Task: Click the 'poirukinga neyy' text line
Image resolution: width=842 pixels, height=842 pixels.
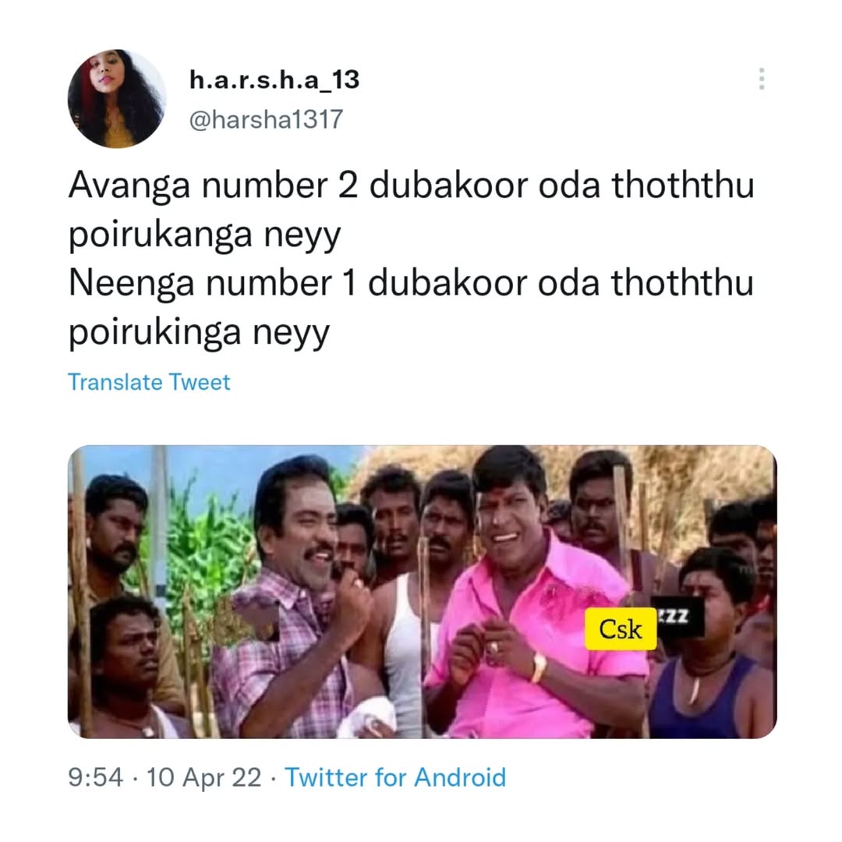Action: point(200,333)
